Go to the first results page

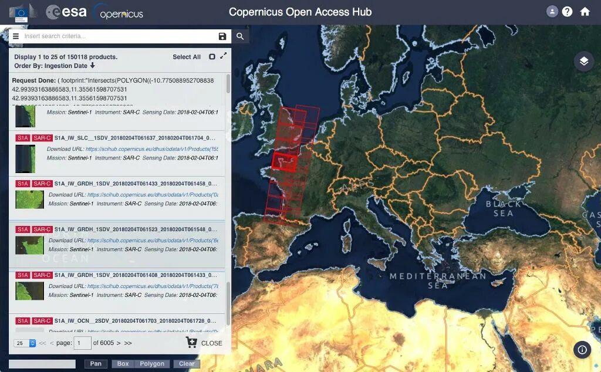(42, 343)
